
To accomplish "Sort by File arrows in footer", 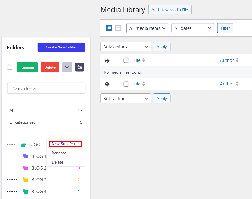I will point(144,84).
